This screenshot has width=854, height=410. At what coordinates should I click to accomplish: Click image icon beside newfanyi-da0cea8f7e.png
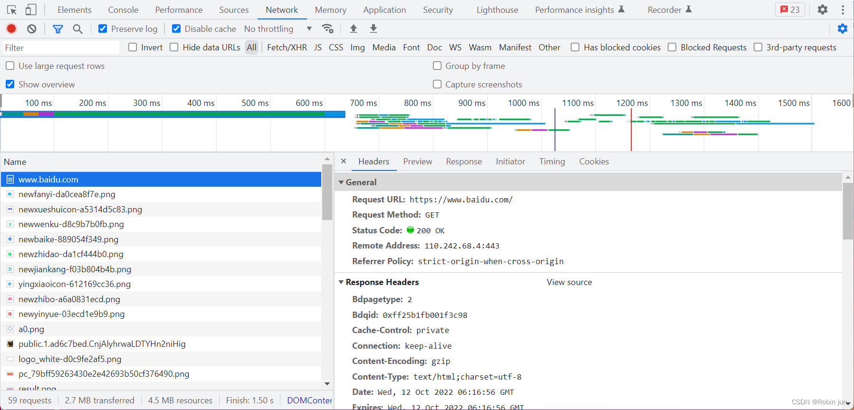click(10, 194)
